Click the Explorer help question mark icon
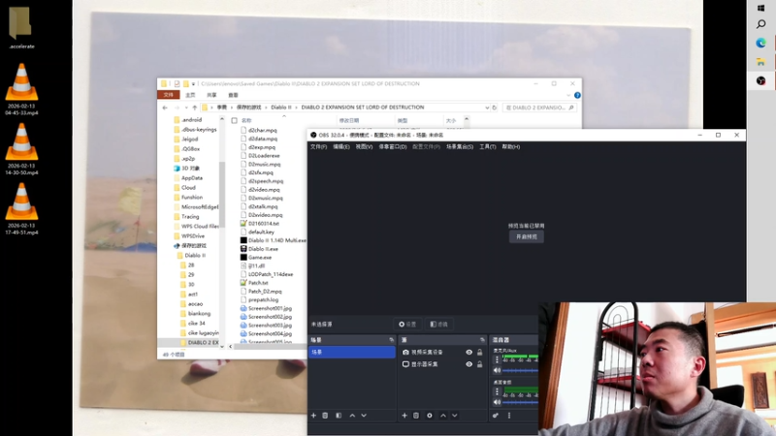The width and height of the screenshot is (776, 436). click(577, 95)
